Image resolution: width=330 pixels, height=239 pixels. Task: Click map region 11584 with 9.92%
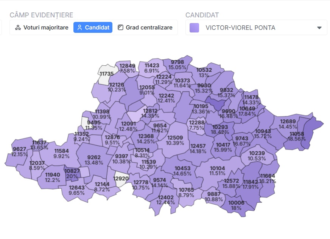tap(61, 154)
